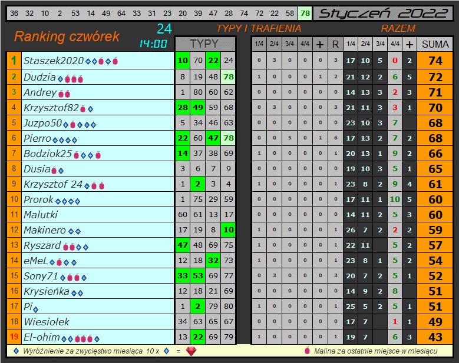Click the 1/4 total 26 in Makinero's row
Viewport: 459px width, 363px height.
coord(351,230)
